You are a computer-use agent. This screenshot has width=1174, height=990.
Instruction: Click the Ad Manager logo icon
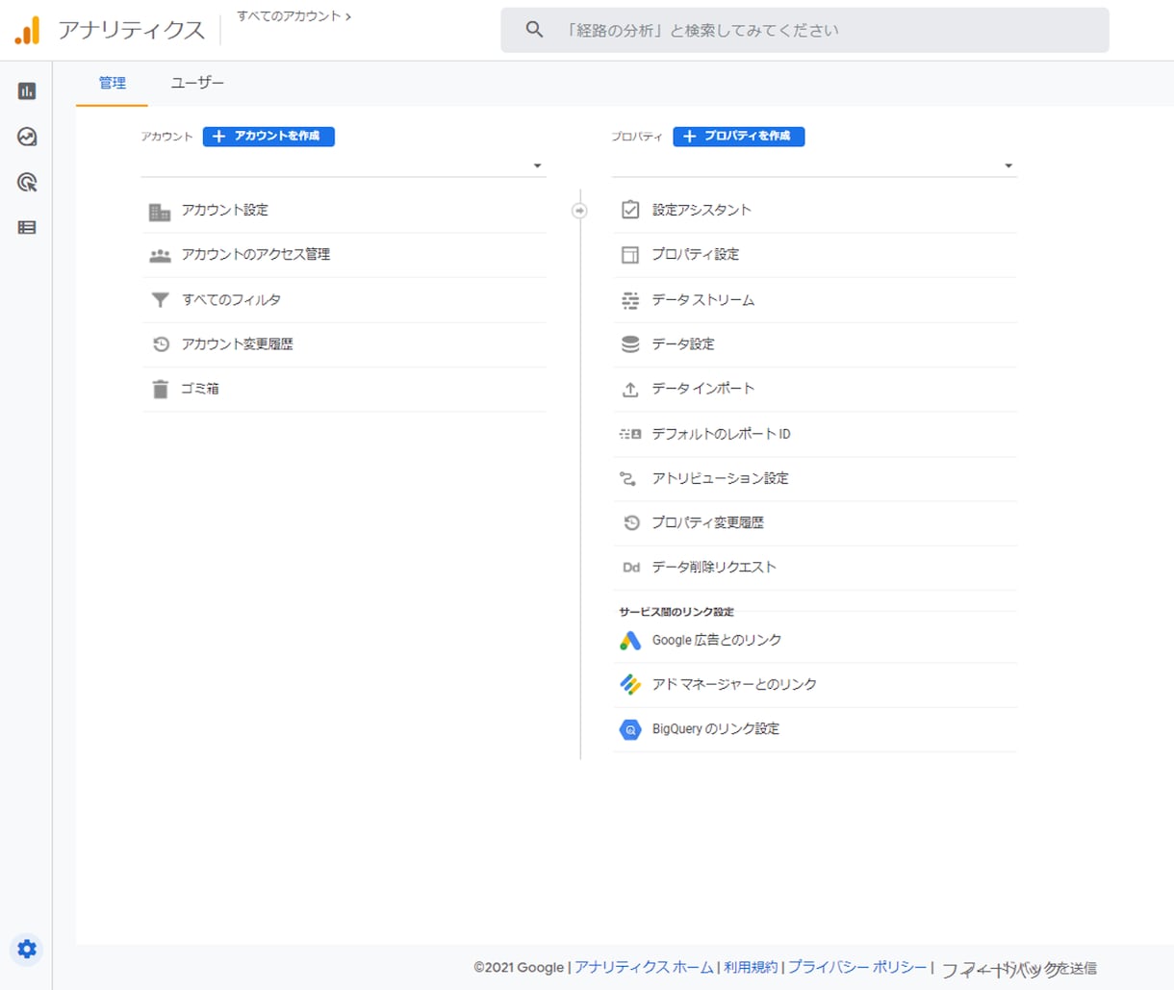(630, 685)
